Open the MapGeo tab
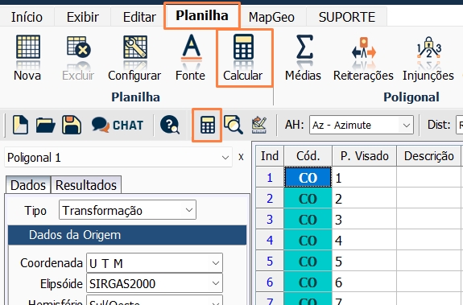This screenshot has width=463, height=305. coord(271,17)
